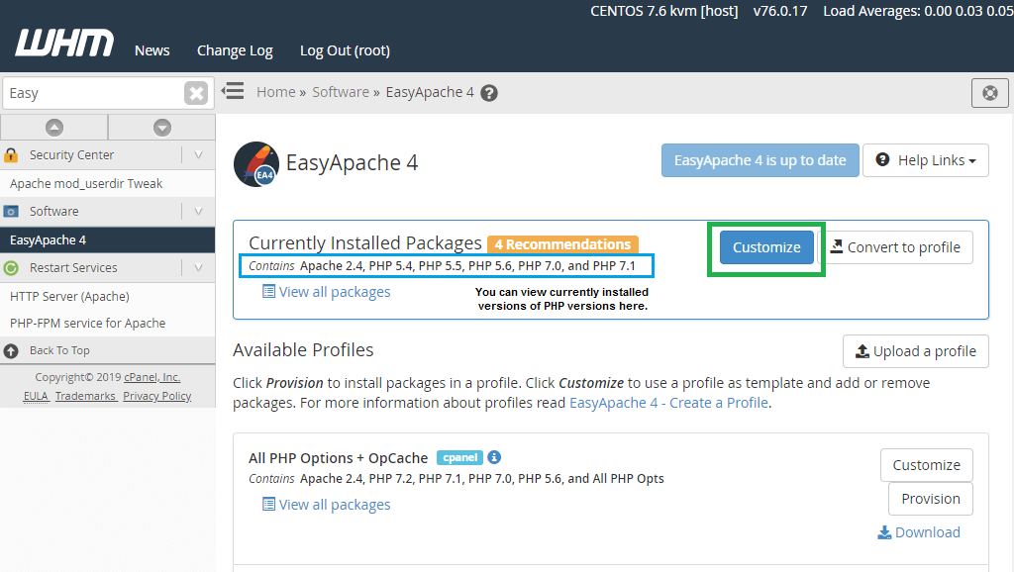Screen dimensions: 1014x572
Task: Open the Help Links dropdown
Action: 926,160
